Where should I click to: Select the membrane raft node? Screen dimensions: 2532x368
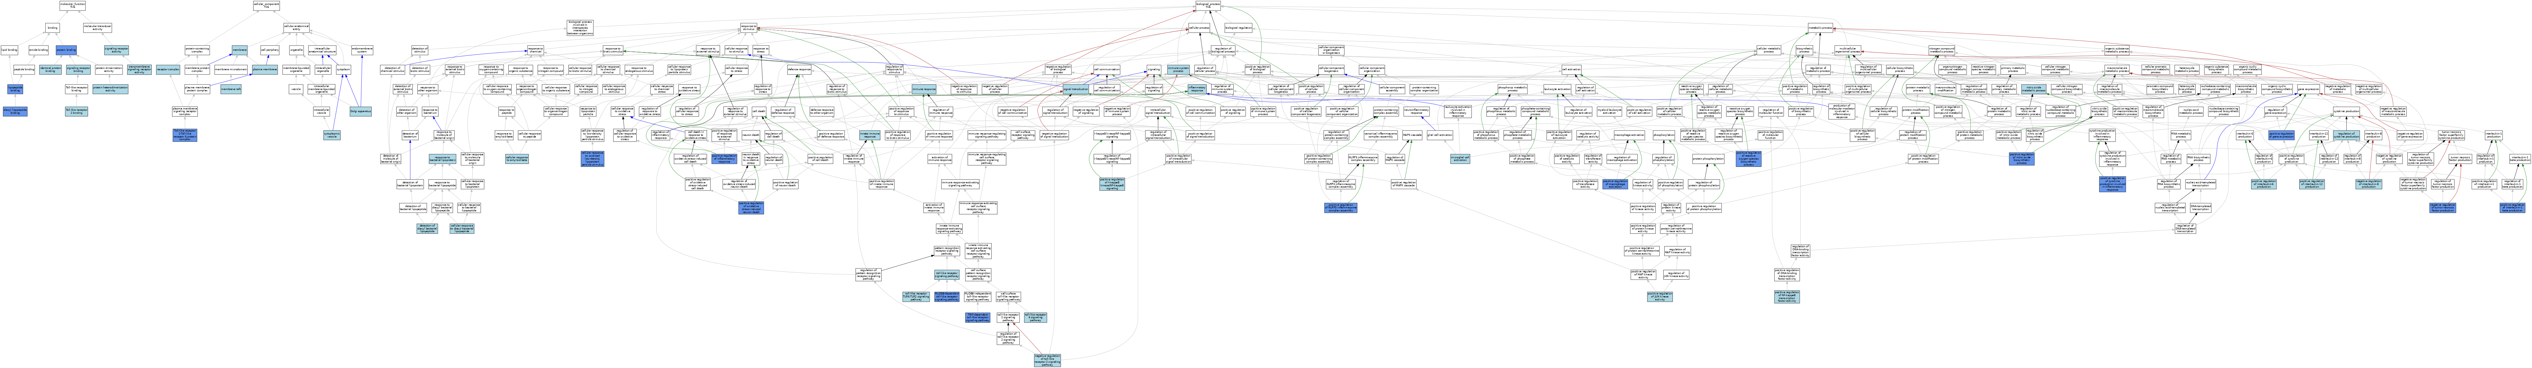231,90
